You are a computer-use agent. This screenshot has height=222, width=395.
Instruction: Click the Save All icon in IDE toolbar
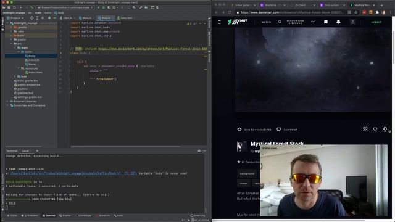coord(9,7)
